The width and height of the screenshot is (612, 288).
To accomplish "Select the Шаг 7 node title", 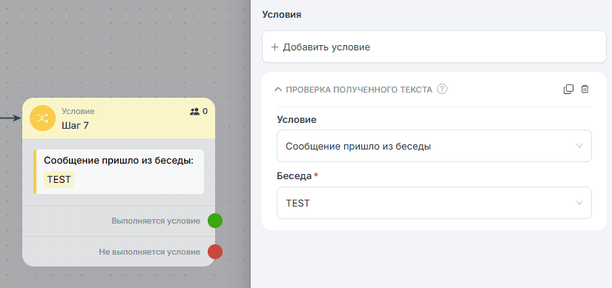I will click(76, 127).
